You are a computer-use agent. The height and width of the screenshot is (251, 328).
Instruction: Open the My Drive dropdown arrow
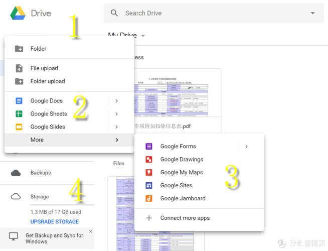143,36
